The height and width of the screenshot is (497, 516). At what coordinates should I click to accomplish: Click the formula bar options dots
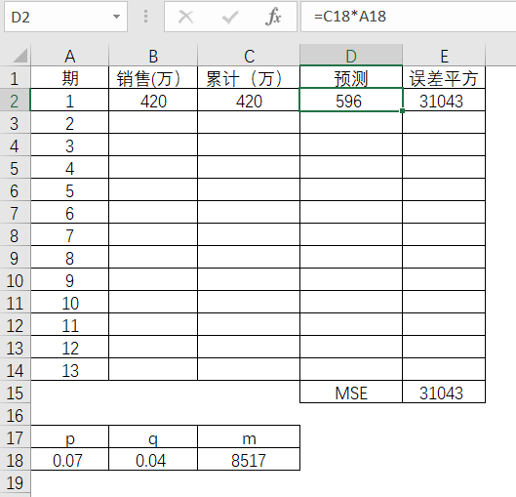[145, 17]
